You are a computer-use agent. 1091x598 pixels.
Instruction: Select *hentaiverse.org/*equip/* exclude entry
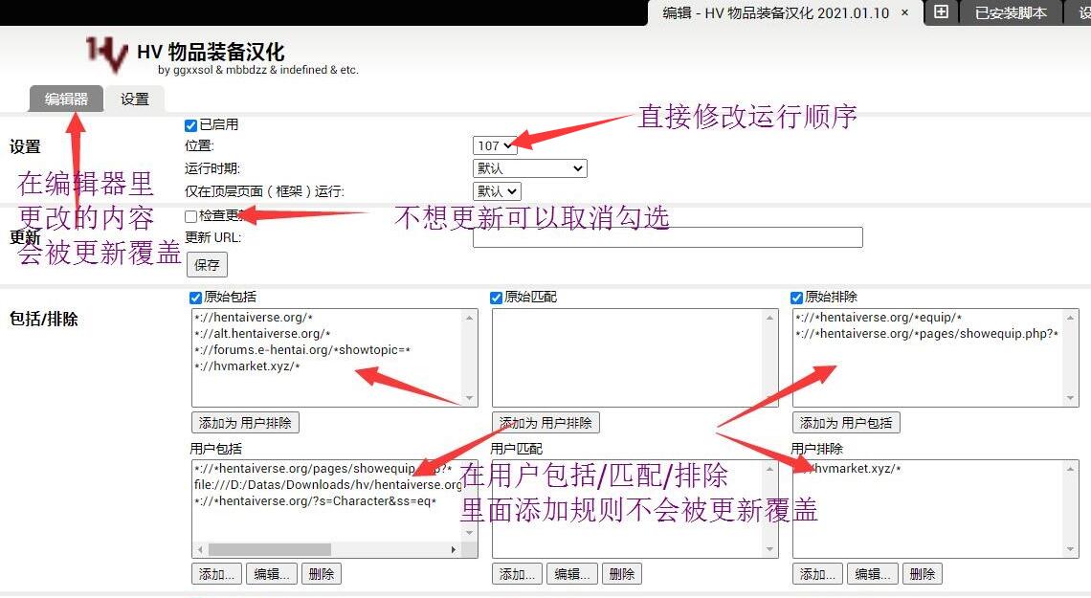click(x=879, y=317)
